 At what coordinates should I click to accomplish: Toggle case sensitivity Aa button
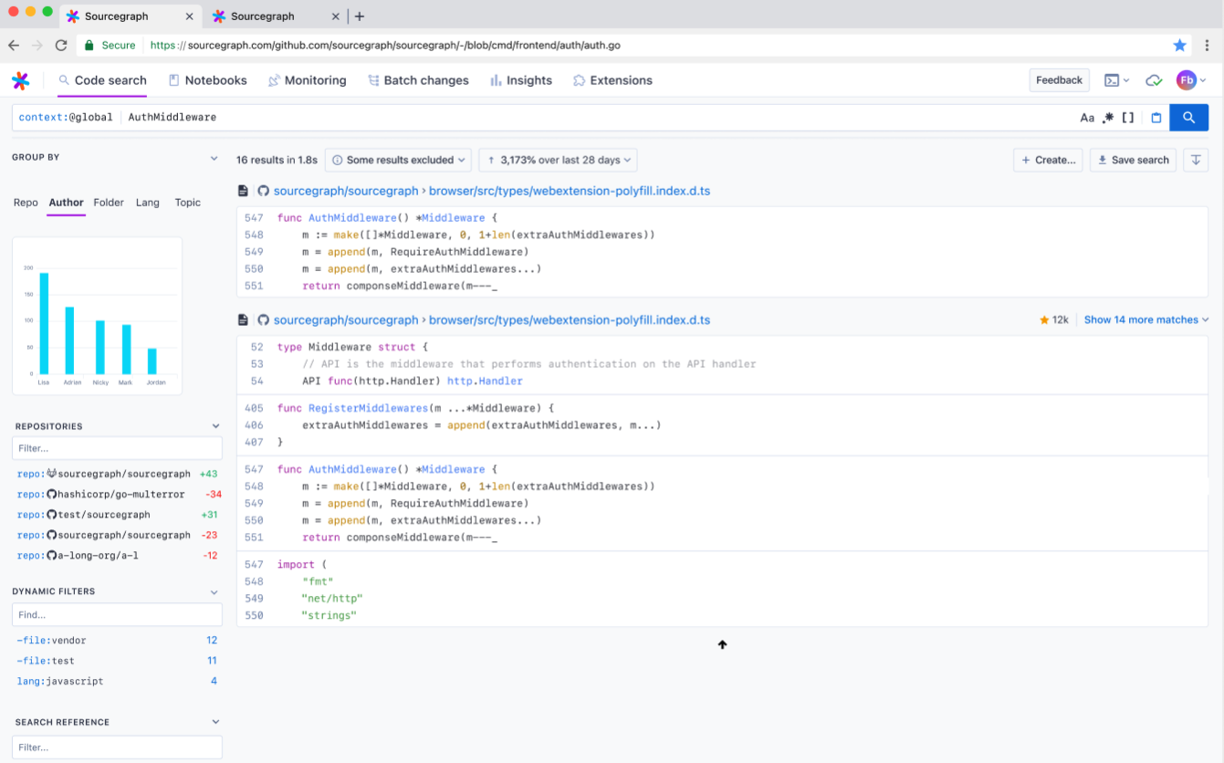click(x=1087, y=118)
